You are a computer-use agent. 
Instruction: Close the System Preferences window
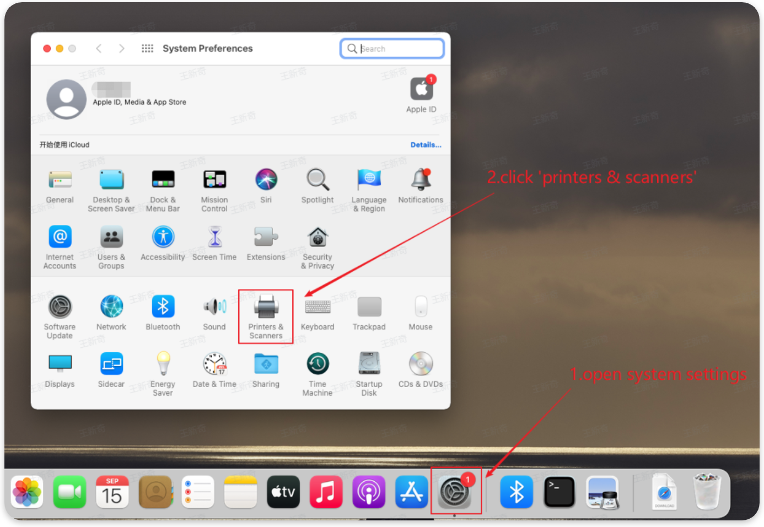(47, 49)
